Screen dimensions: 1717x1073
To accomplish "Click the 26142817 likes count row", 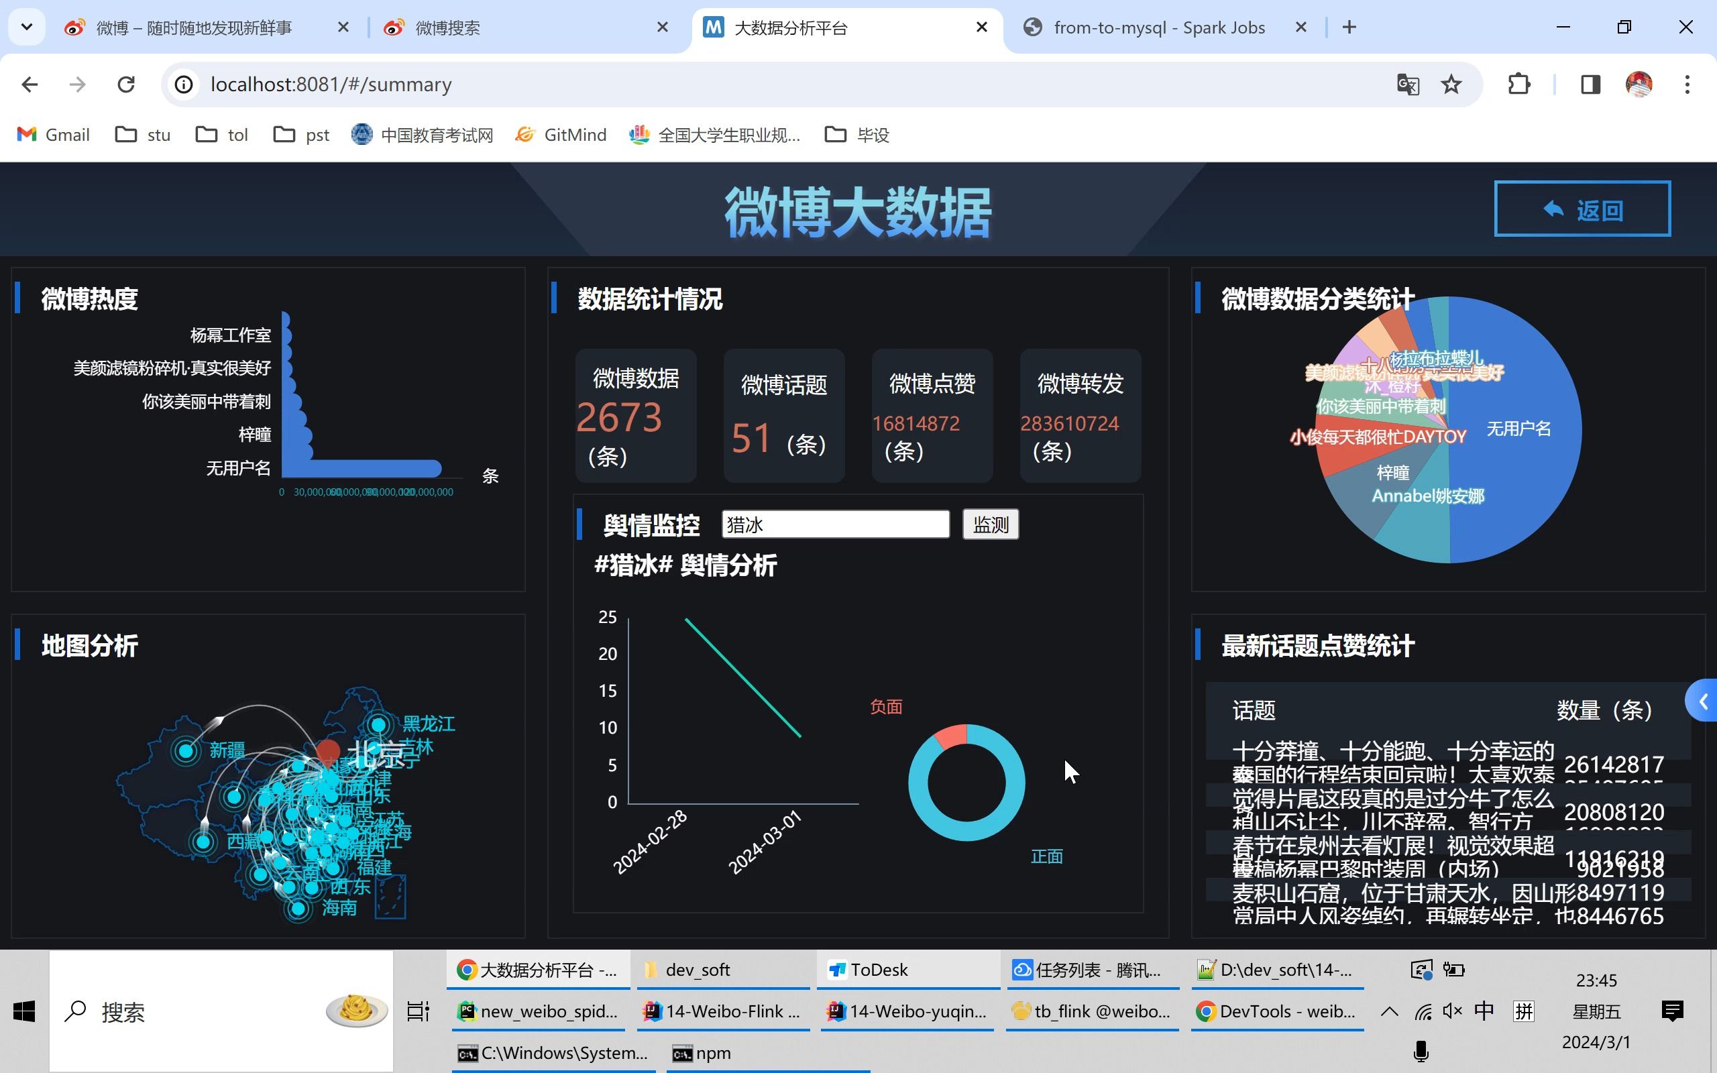I will click(x=1447, y=764).
